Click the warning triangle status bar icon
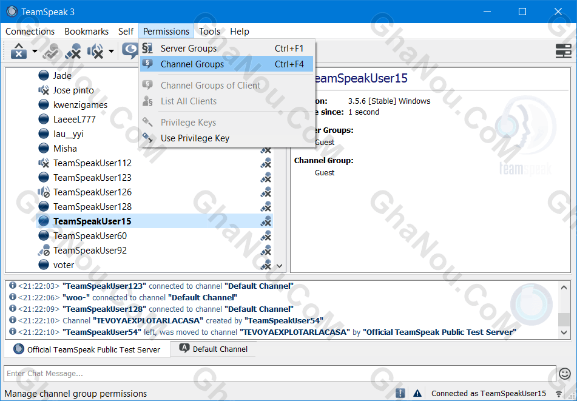The width and height of the screenshot is (577, 401). (417, 393)
